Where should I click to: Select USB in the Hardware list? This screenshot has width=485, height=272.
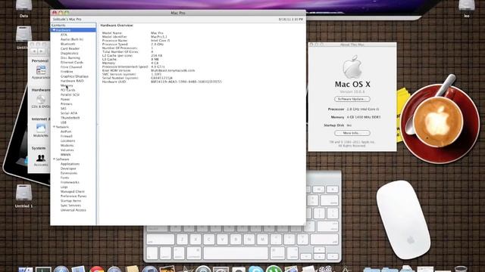coord(64,122)
